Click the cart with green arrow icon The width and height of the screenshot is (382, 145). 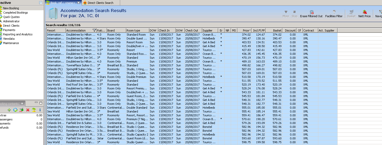[x=22, y=110]
